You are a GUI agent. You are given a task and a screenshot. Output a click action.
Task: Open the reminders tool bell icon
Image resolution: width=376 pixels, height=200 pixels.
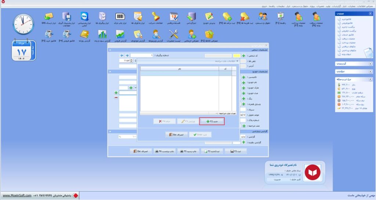pos(138,17)
